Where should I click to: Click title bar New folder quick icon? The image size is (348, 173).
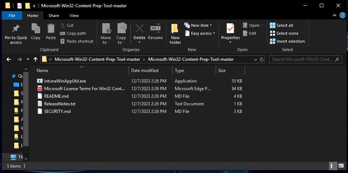[28, 6]
